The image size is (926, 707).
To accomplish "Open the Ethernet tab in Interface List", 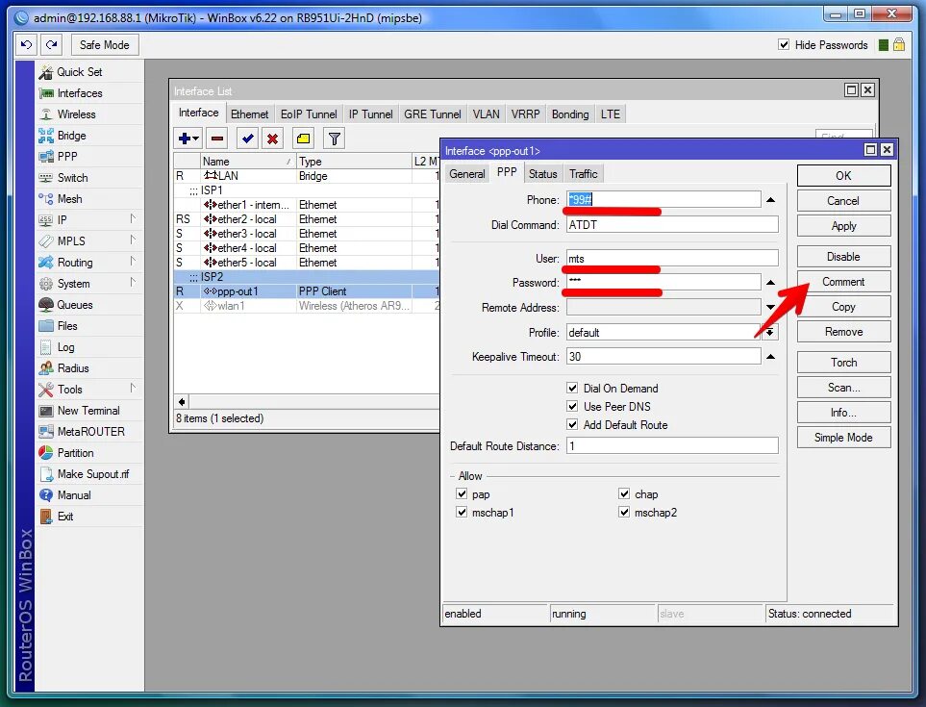I will [x=249, y=114].
